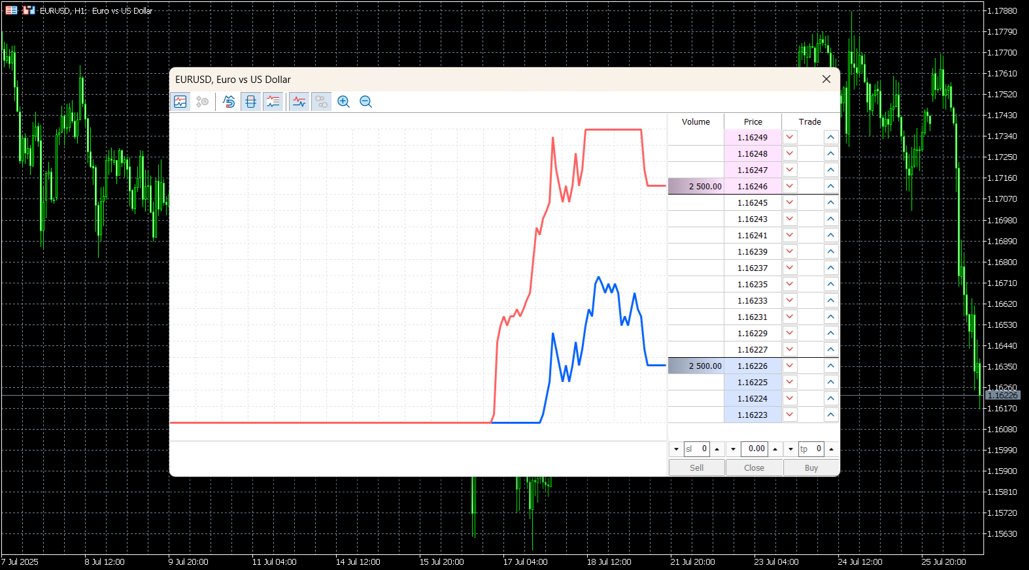Toggle the tick chart display icon

pyautogui.click(x=180, y=102)
